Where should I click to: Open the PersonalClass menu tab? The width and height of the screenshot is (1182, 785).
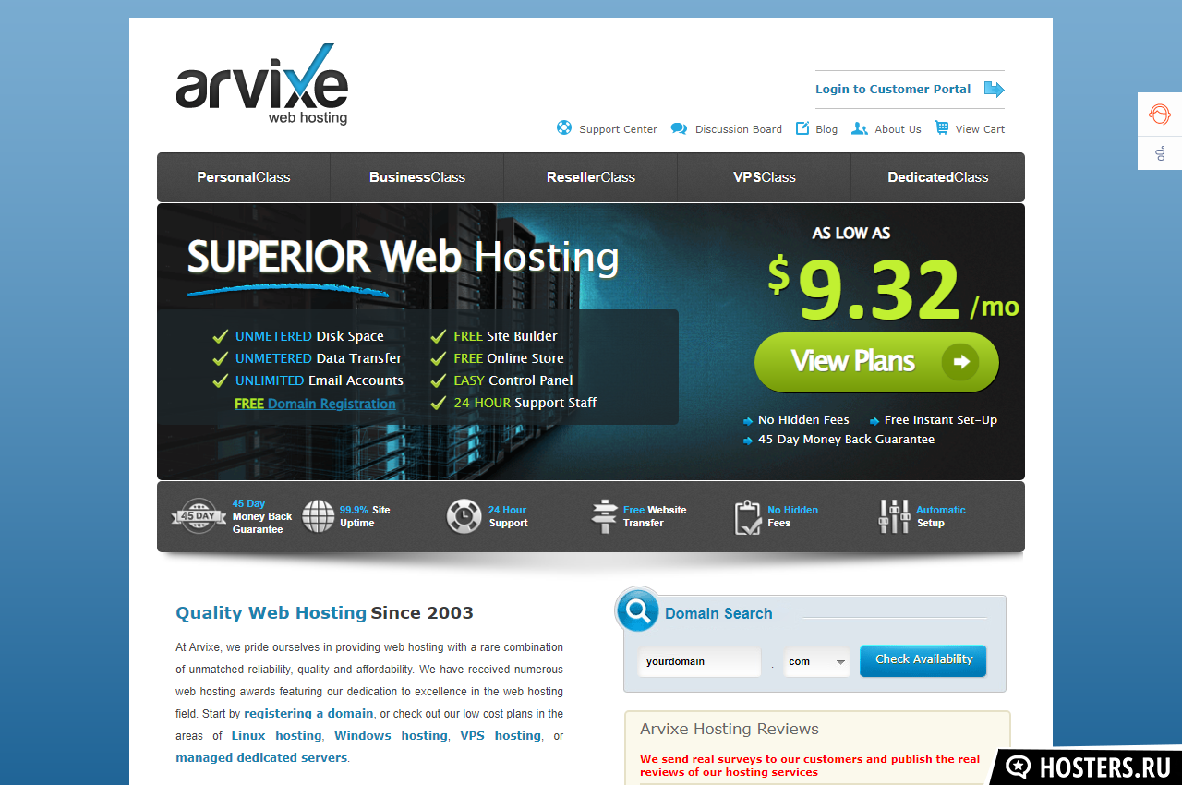(x=244, y=177)
